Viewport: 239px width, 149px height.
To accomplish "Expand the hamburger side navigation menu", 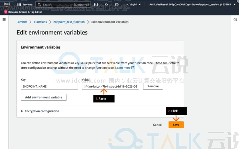I will coord(4,20).
